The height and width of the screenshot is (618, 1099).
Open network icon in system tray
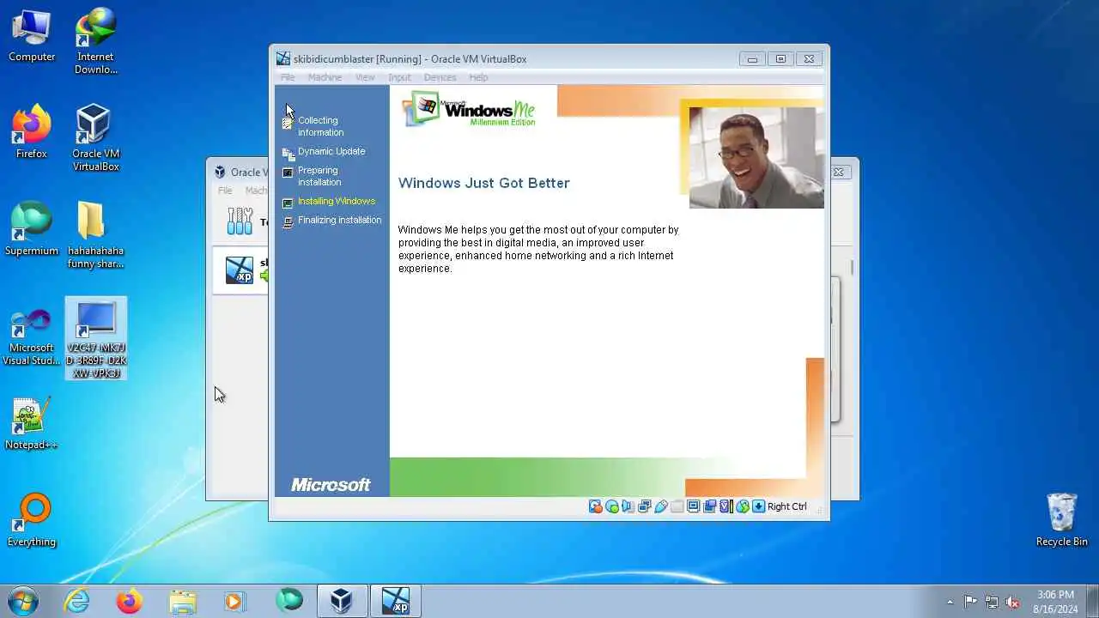pos(992,602)
